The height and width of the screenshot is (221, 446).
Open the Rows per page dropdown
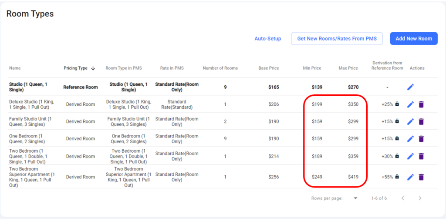pyautogui.click(x=355, y=198)
